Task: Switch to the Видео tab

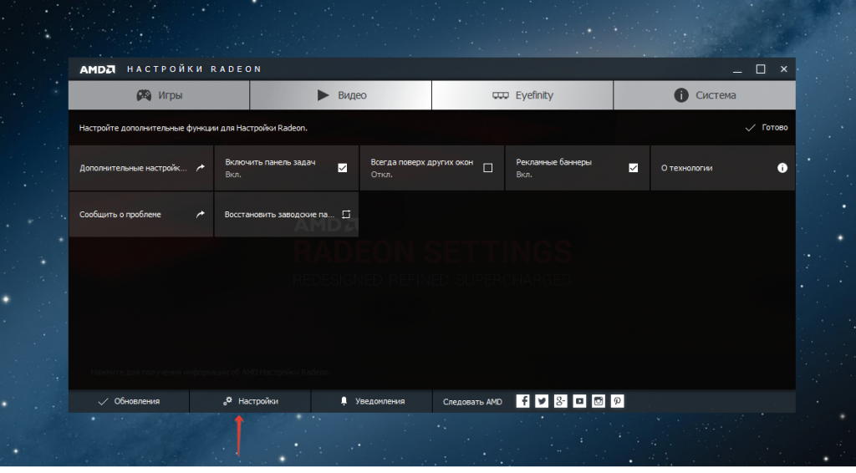Action: pyautogui.click(x=341, y=95)
